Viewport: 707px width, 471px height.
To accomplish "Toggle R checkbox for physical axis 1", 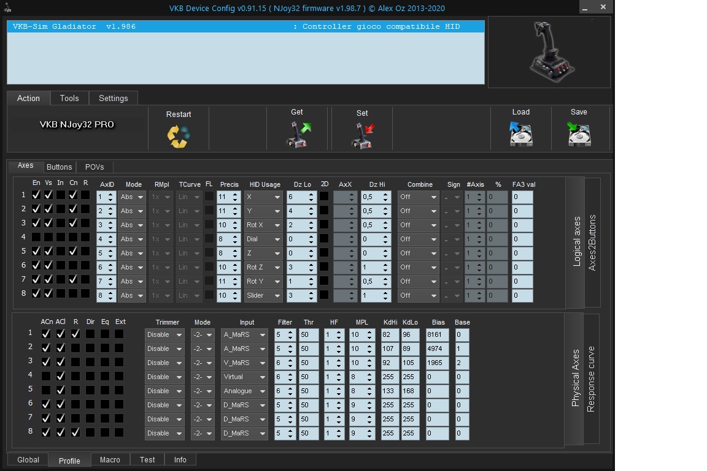I will [75, 334].
